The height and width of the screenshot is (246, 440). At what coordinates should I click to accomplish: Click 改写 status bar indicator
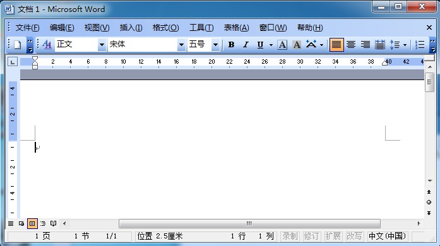click(354, 236)
